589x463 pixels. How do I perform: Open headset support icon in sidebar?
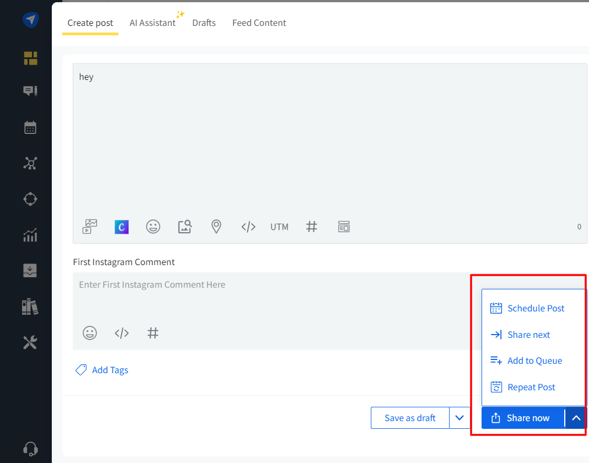click(x=30, y=448)
